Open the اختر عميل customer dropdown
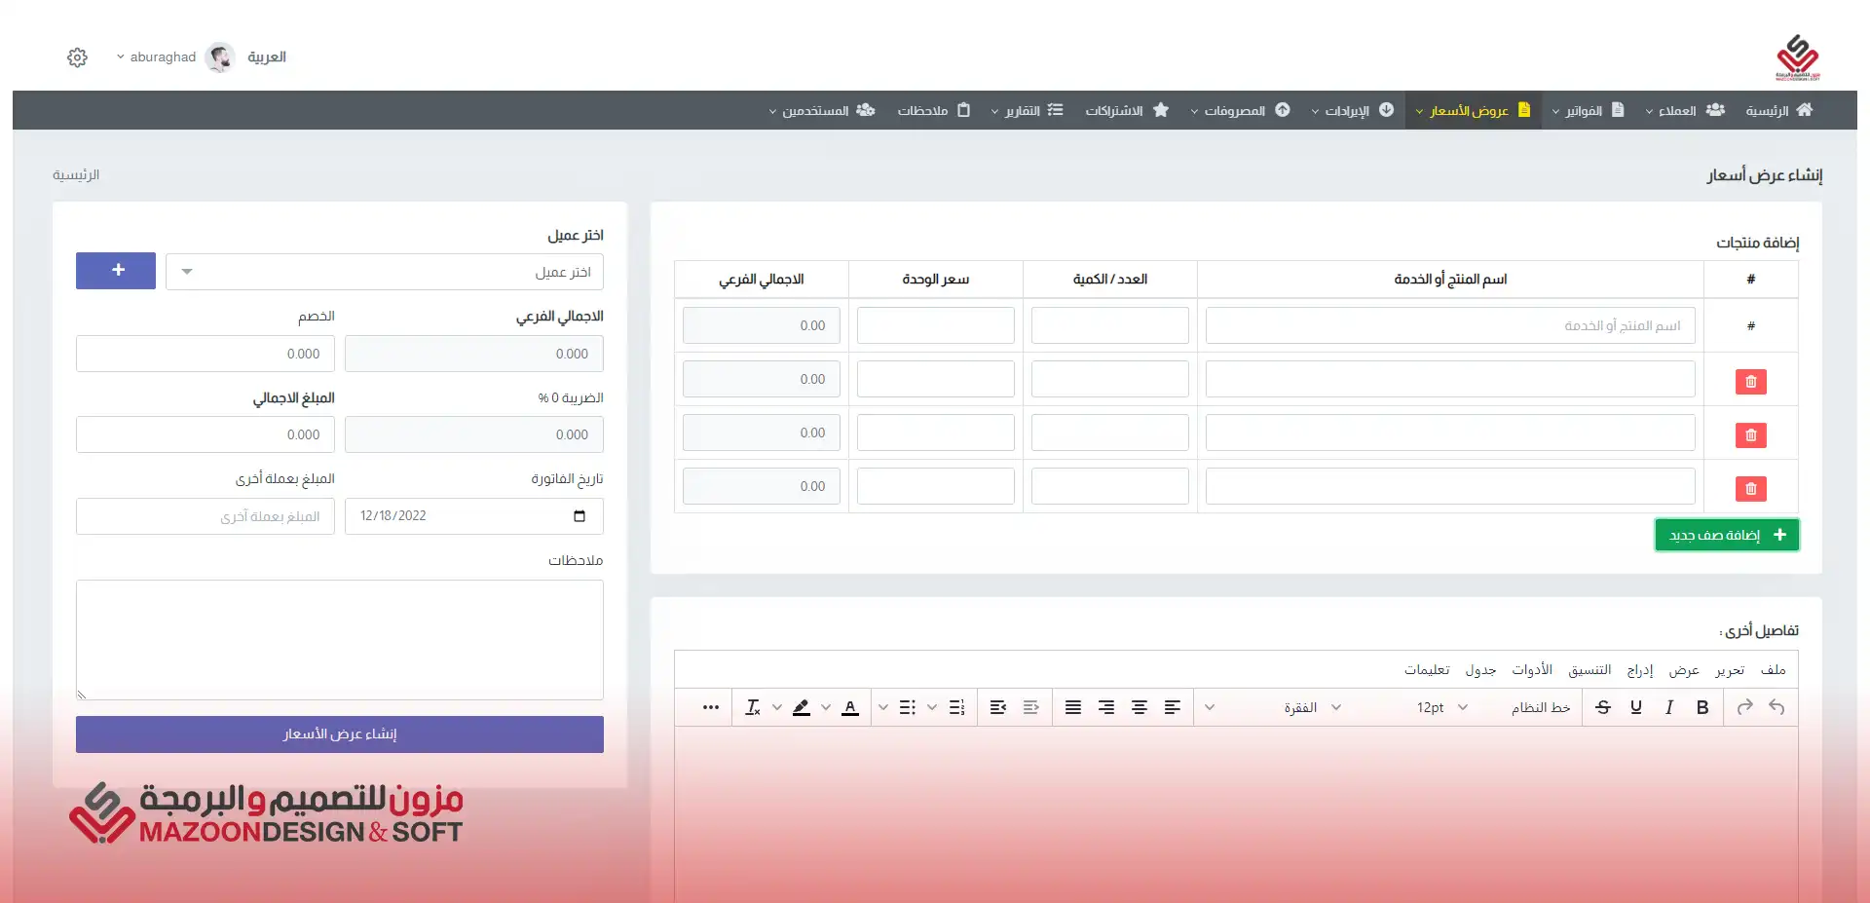The height and width of the screenshot is (903, 1870). [x=384, y=272]
